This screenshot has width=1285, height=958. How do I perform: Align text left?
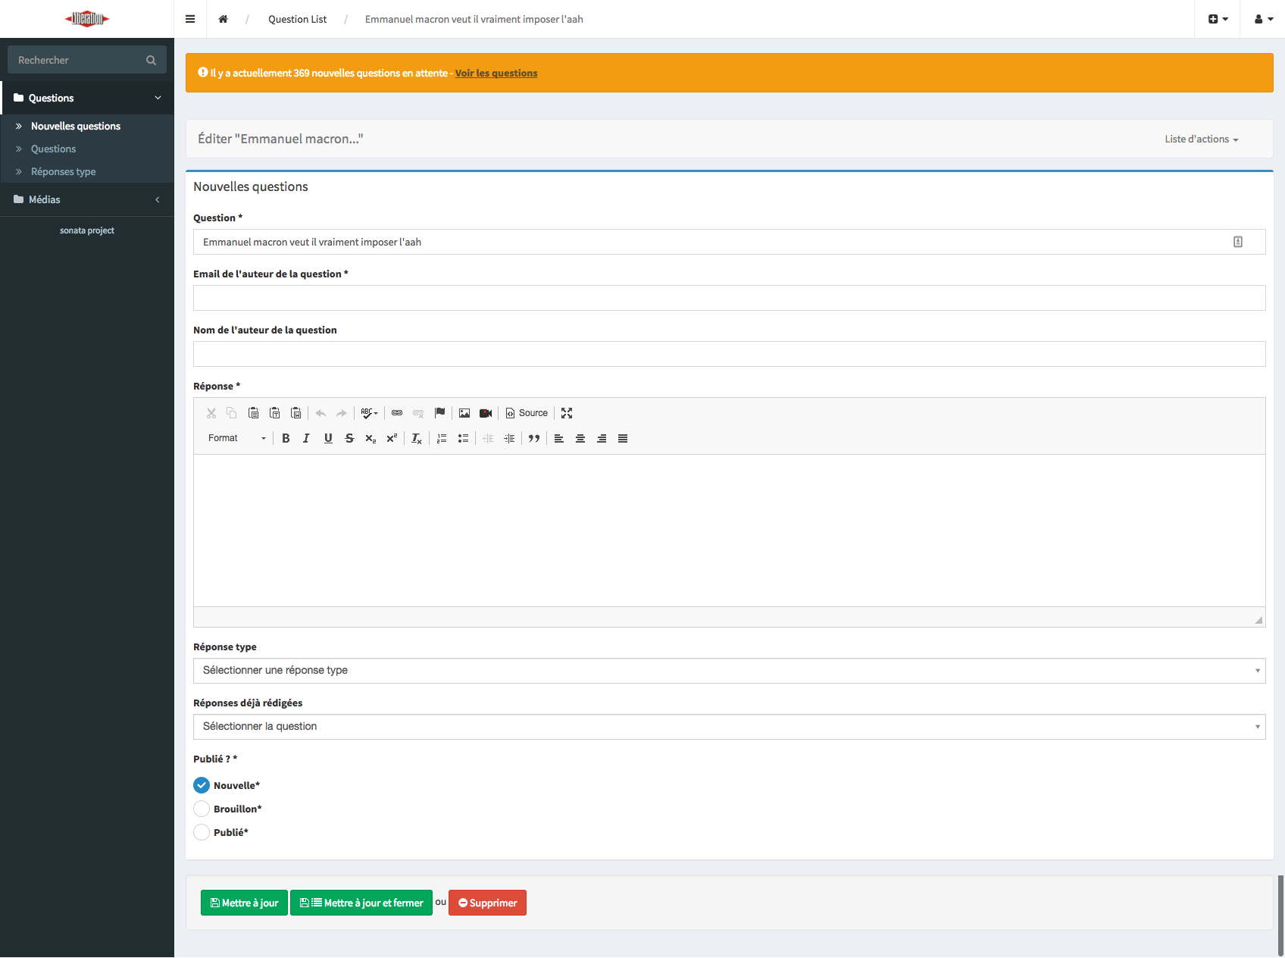tap(559, 438)
